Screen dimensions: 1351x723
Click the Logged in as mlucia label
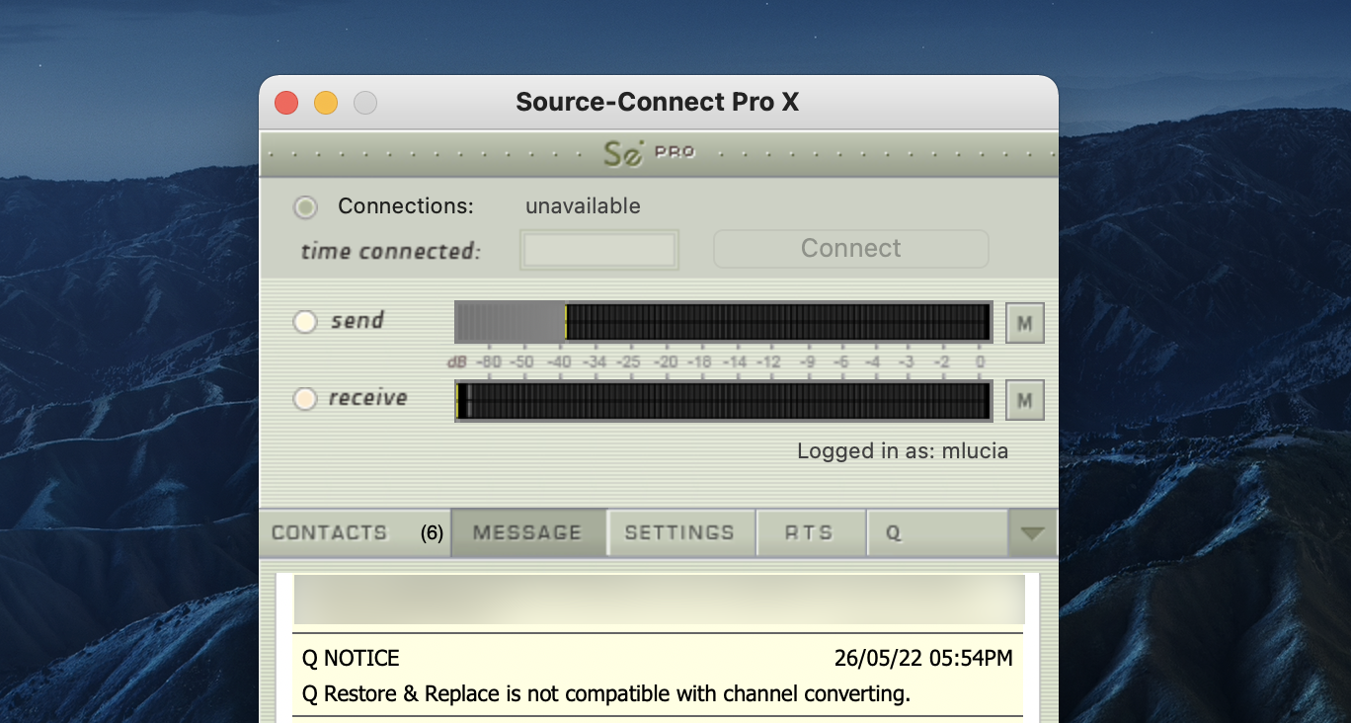click(x=902, y=451)
